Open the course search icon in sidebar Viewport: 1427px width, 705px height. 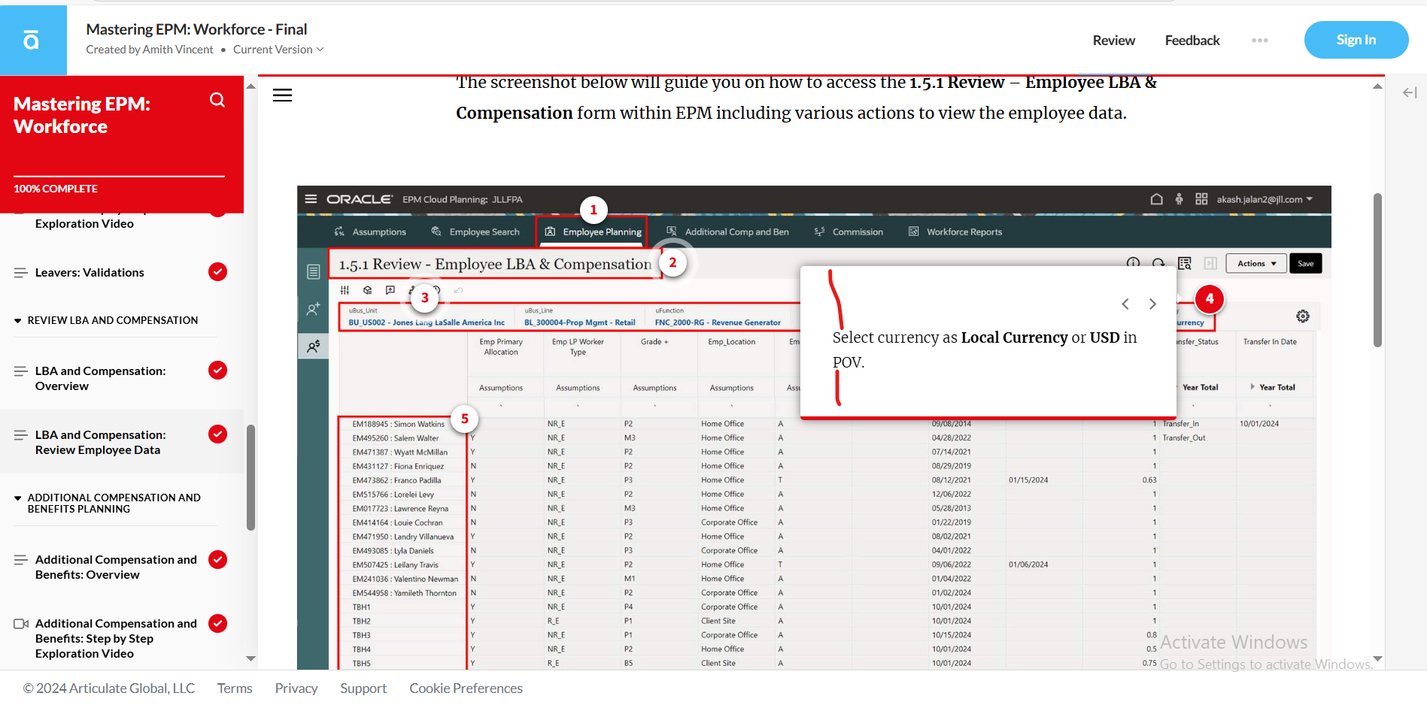click(217, 100)
